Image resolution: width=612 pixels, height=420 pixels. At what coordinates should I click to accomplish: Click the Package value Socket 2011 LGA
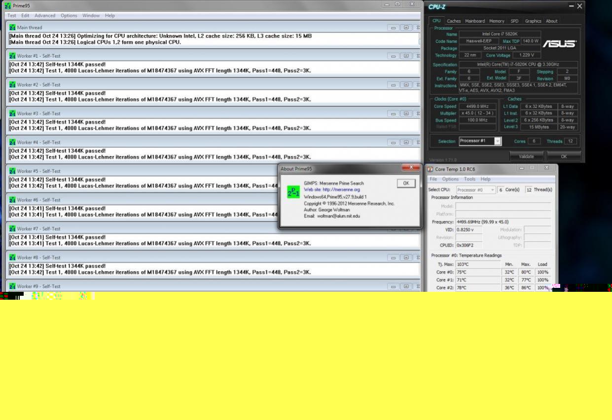pyautogui.click(x=500, y=48)
